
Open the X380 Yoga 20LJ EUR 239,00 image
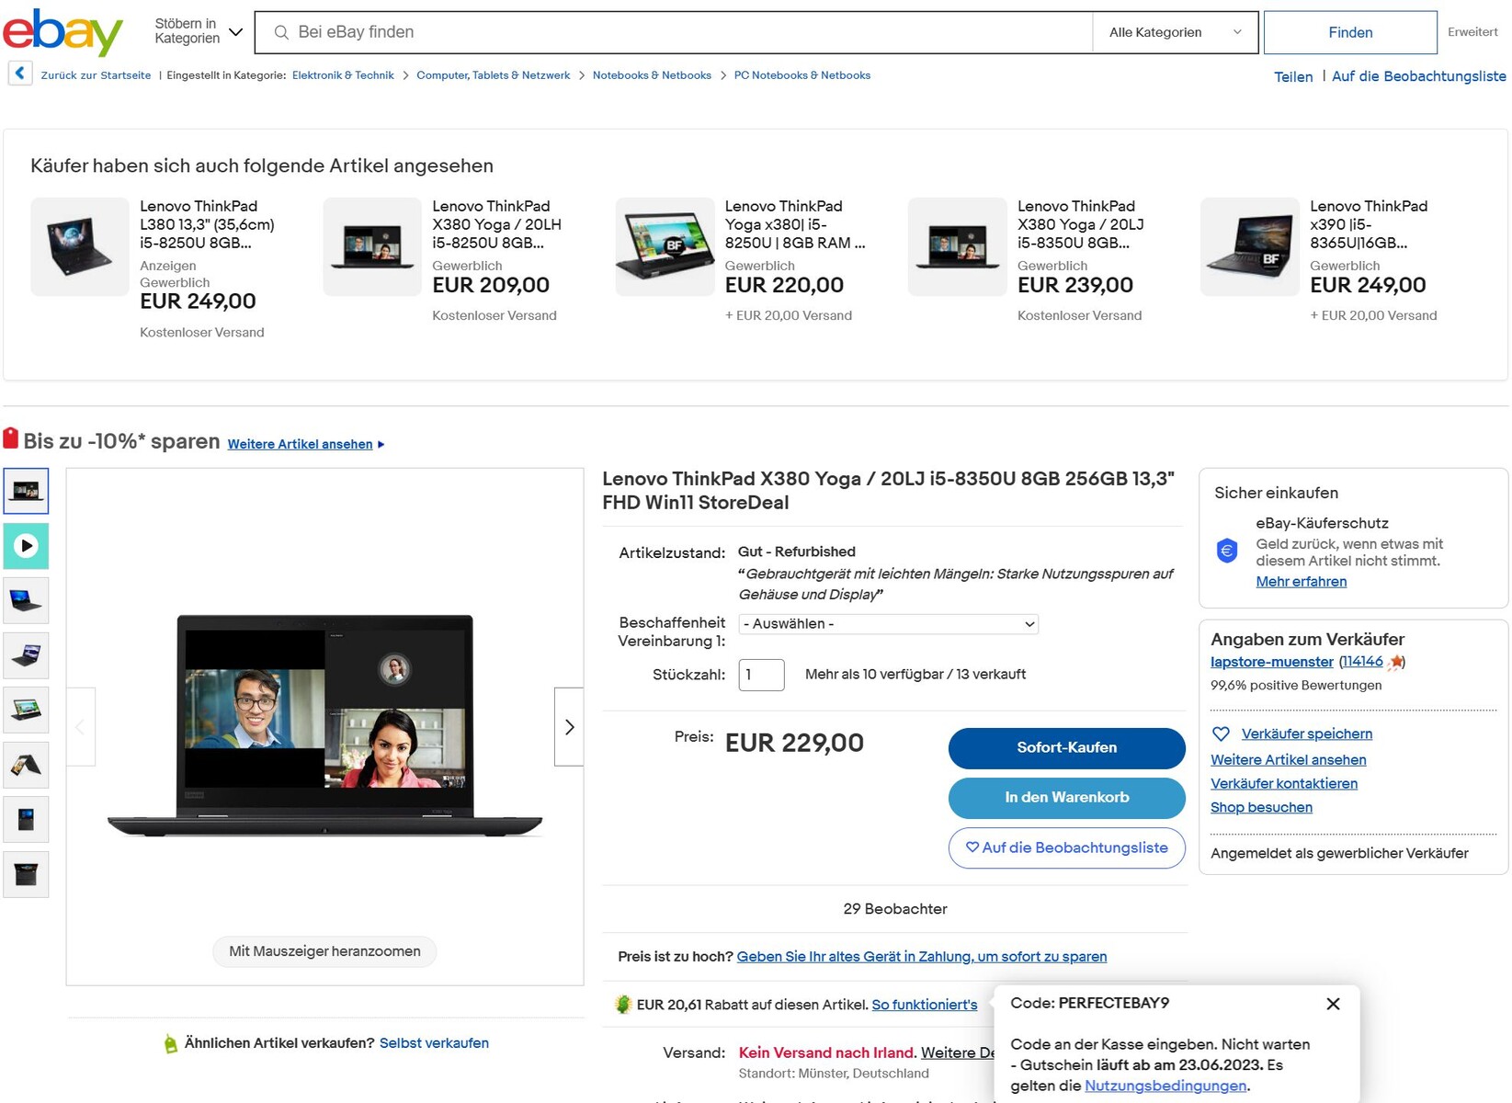[x=957, y=246]
